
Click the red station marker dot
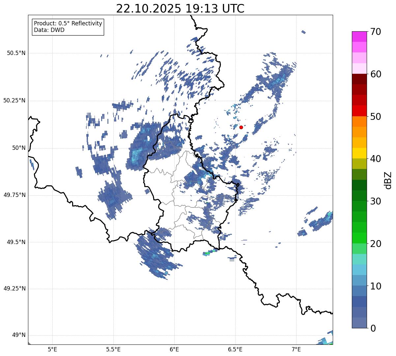pyautogui.click(x=241, y=127)
